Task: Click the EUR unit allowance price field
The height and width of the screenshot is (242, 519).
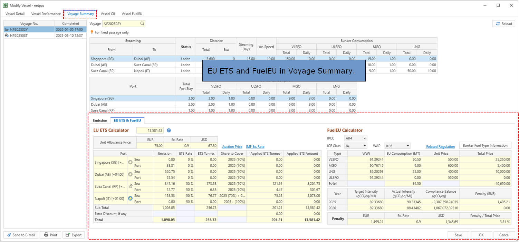Action: click(150, 146)
